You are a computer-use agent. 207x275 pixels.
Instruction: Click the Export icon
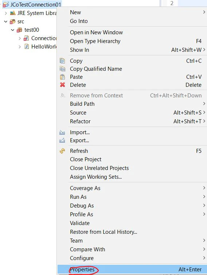point(62,140)
